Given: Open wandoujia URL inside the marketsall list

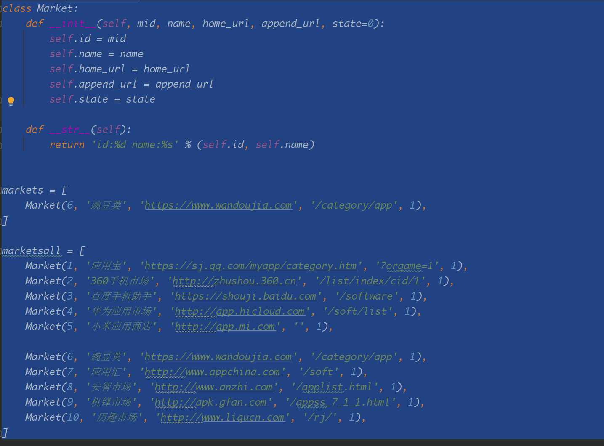Looking at the screenshot, I should pos(218,357).
